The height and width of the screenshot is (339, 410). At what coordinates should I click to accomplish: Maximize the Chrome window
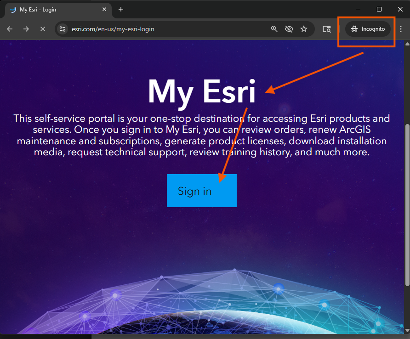tap(379, 9)
